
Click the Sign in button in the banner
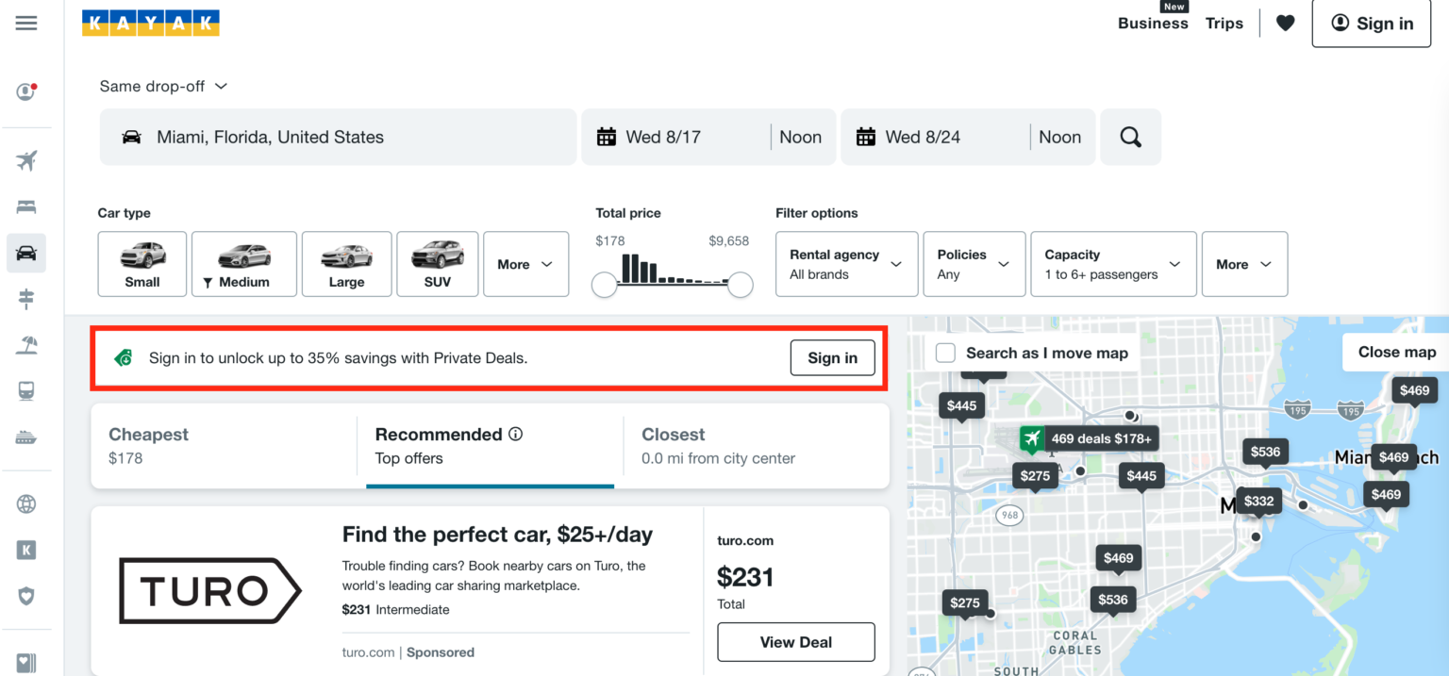[832, 357]
